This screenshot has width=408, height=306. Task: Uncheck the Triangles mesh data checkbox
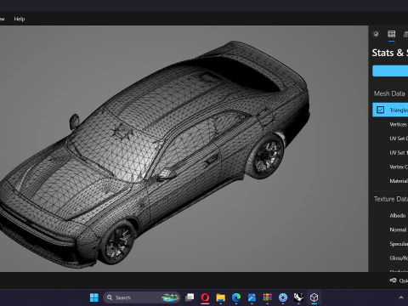[380, 110]
